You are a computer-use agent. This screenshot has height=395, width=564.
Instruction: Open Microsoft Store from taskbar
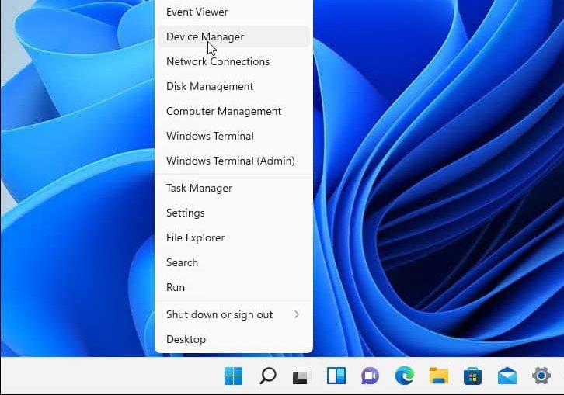[472, 376]
